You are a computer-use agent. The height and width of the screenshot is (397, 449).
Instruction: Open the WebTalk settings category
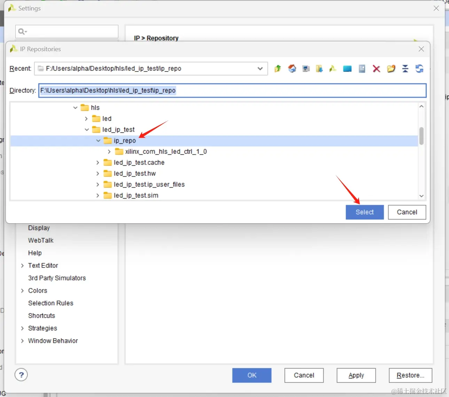coord(41,240)
